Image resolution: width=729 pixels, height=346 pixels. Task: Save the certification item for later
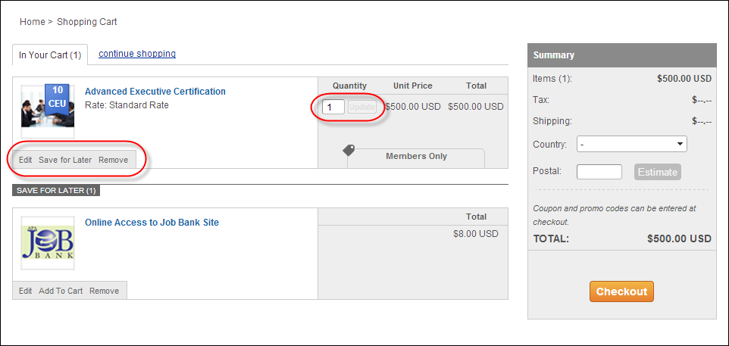65,160
